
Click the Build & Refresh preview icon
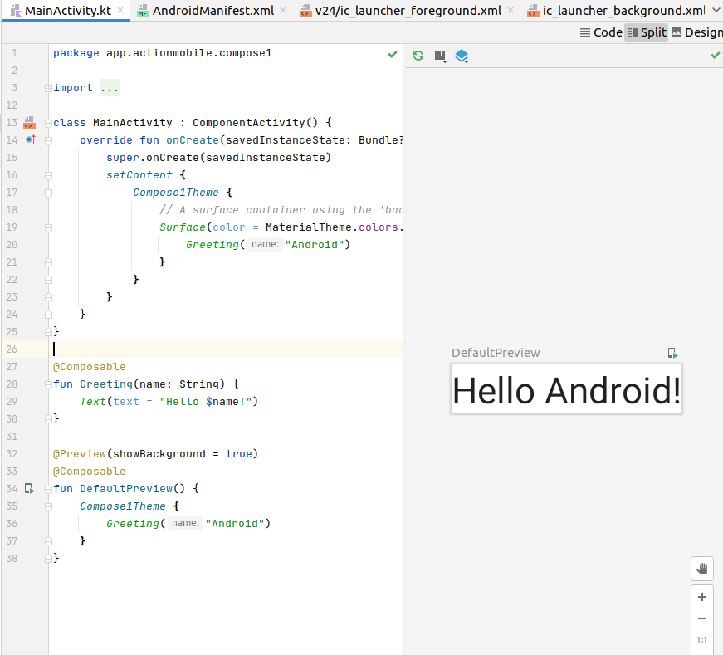[x=418, y=56]
